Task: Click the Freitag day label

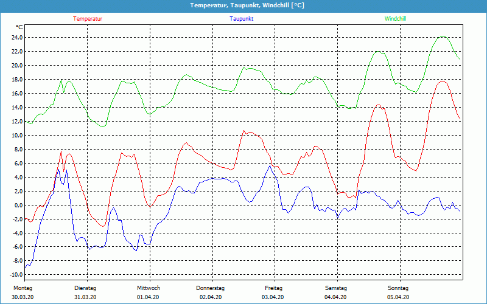Action: (273, 288)
